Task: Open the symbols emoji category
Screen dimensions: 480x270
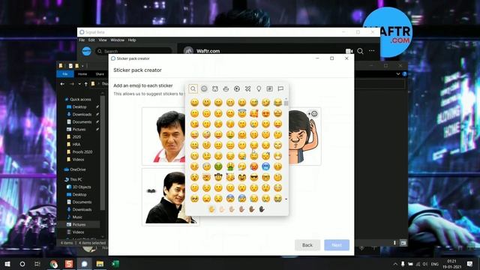Action: coord(269,88)
